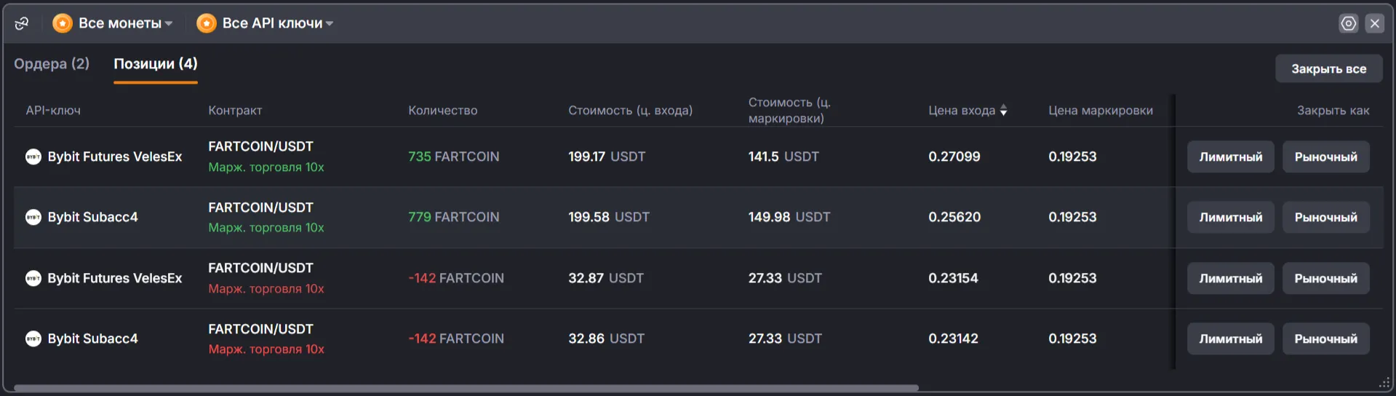Viewport: 1396px width, 396px height.
Task: Expand the Все API ключи dropdown
Action: tap(266, 23)
